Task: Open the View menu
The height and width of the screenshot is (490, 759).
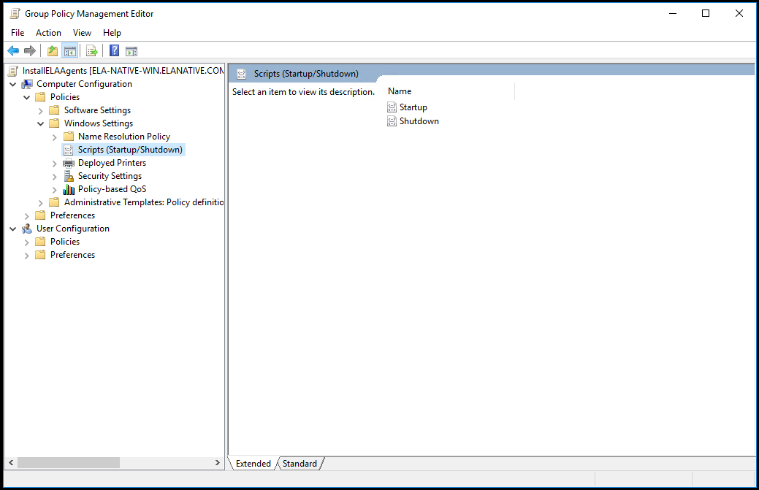Action: [82, 33]
